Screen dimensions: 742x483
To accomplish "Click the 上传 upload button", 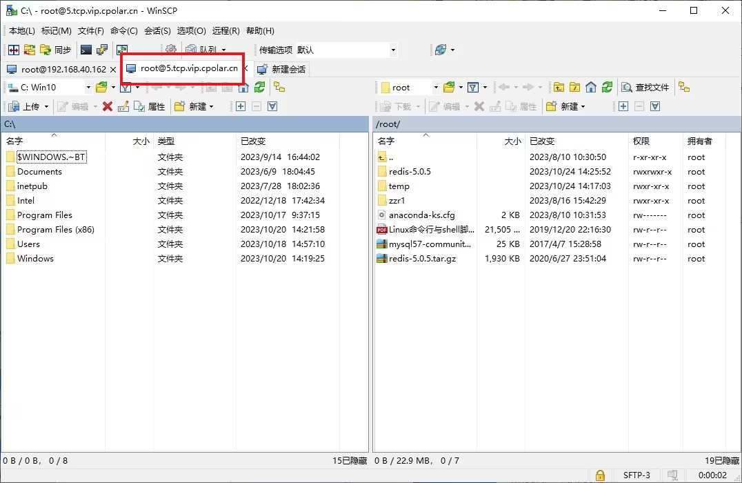I will (x=25, y=106).
